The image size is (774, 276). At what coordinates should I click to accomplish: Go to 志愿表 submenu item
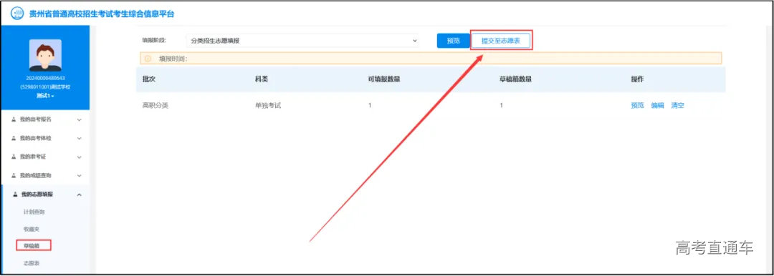tap(31, 262)
